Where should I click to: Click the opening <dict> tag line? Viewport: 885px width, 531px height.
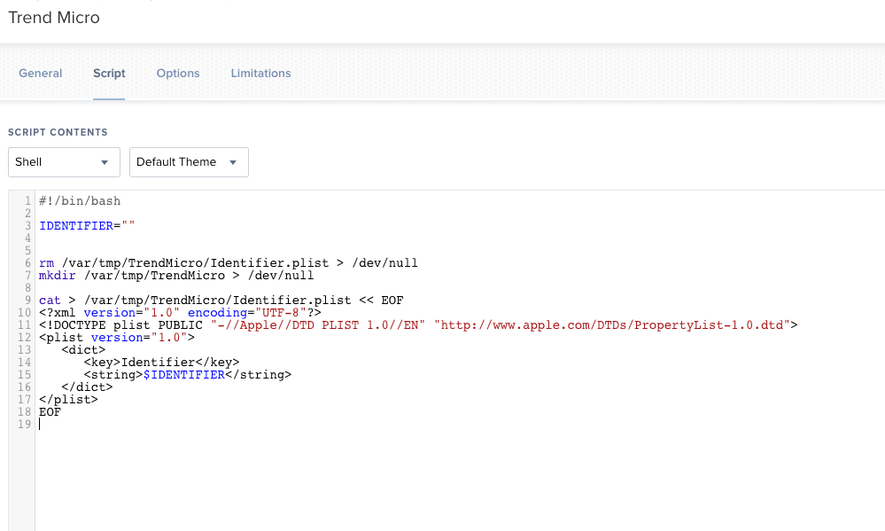83,350
